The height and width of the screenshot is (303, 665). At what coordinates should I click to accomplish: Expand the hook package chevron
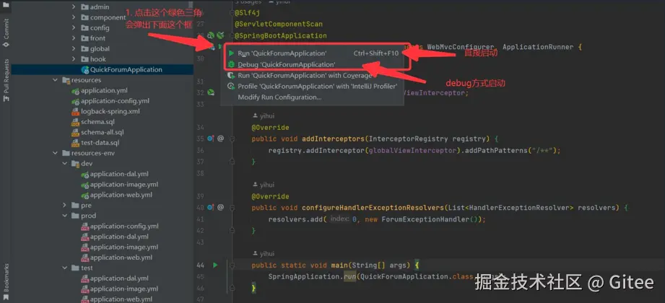(x=74, y=59)
